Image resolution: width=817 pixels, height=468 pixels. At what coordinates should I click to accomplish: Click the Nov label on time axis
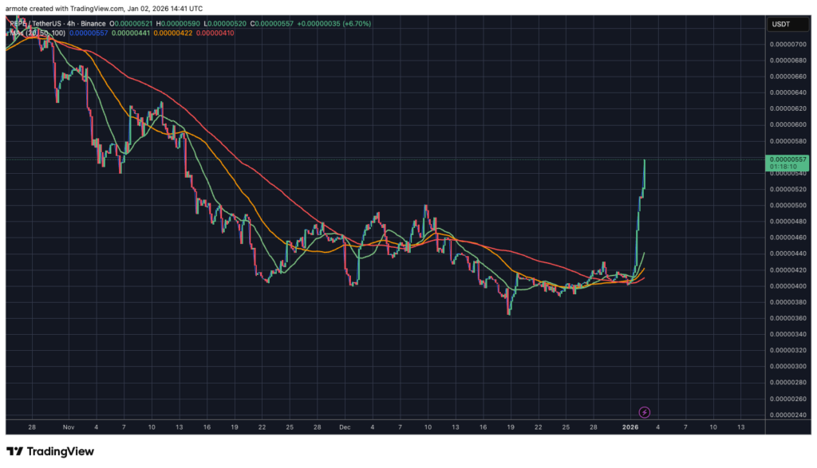click(x=67, y=427)
